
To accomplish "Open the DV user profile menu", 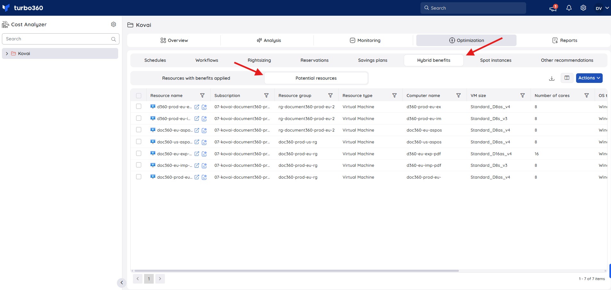I will [x=602, y=8].
